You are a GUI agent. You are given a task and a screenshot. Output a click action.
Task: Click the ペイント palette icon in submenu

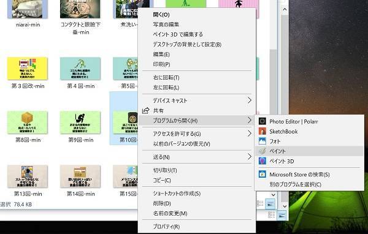point(262,151)
